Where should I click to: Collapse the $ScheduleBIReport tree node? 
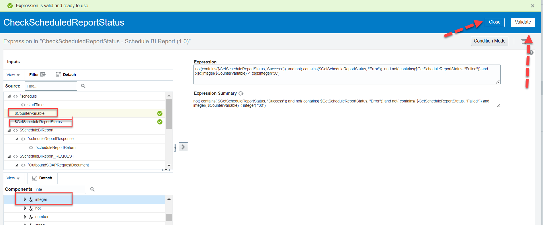(x=9, y=130)
